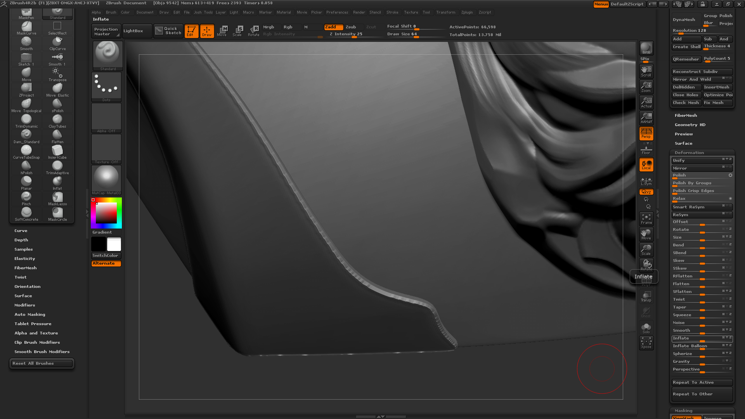Toggle Perspective (Persp) view
745x419 pixels.
646,133
